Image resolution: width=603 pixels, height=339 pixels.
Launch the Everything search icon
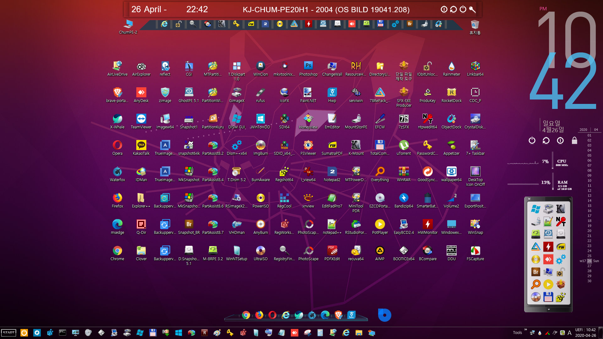pyautogui.click(x=380, y=174)
